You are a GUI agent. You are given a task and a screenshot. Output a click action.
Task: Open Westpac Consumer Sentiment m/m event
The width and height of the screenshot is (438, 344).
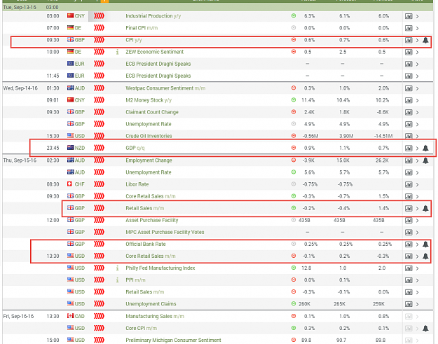[x=165, y=88]
